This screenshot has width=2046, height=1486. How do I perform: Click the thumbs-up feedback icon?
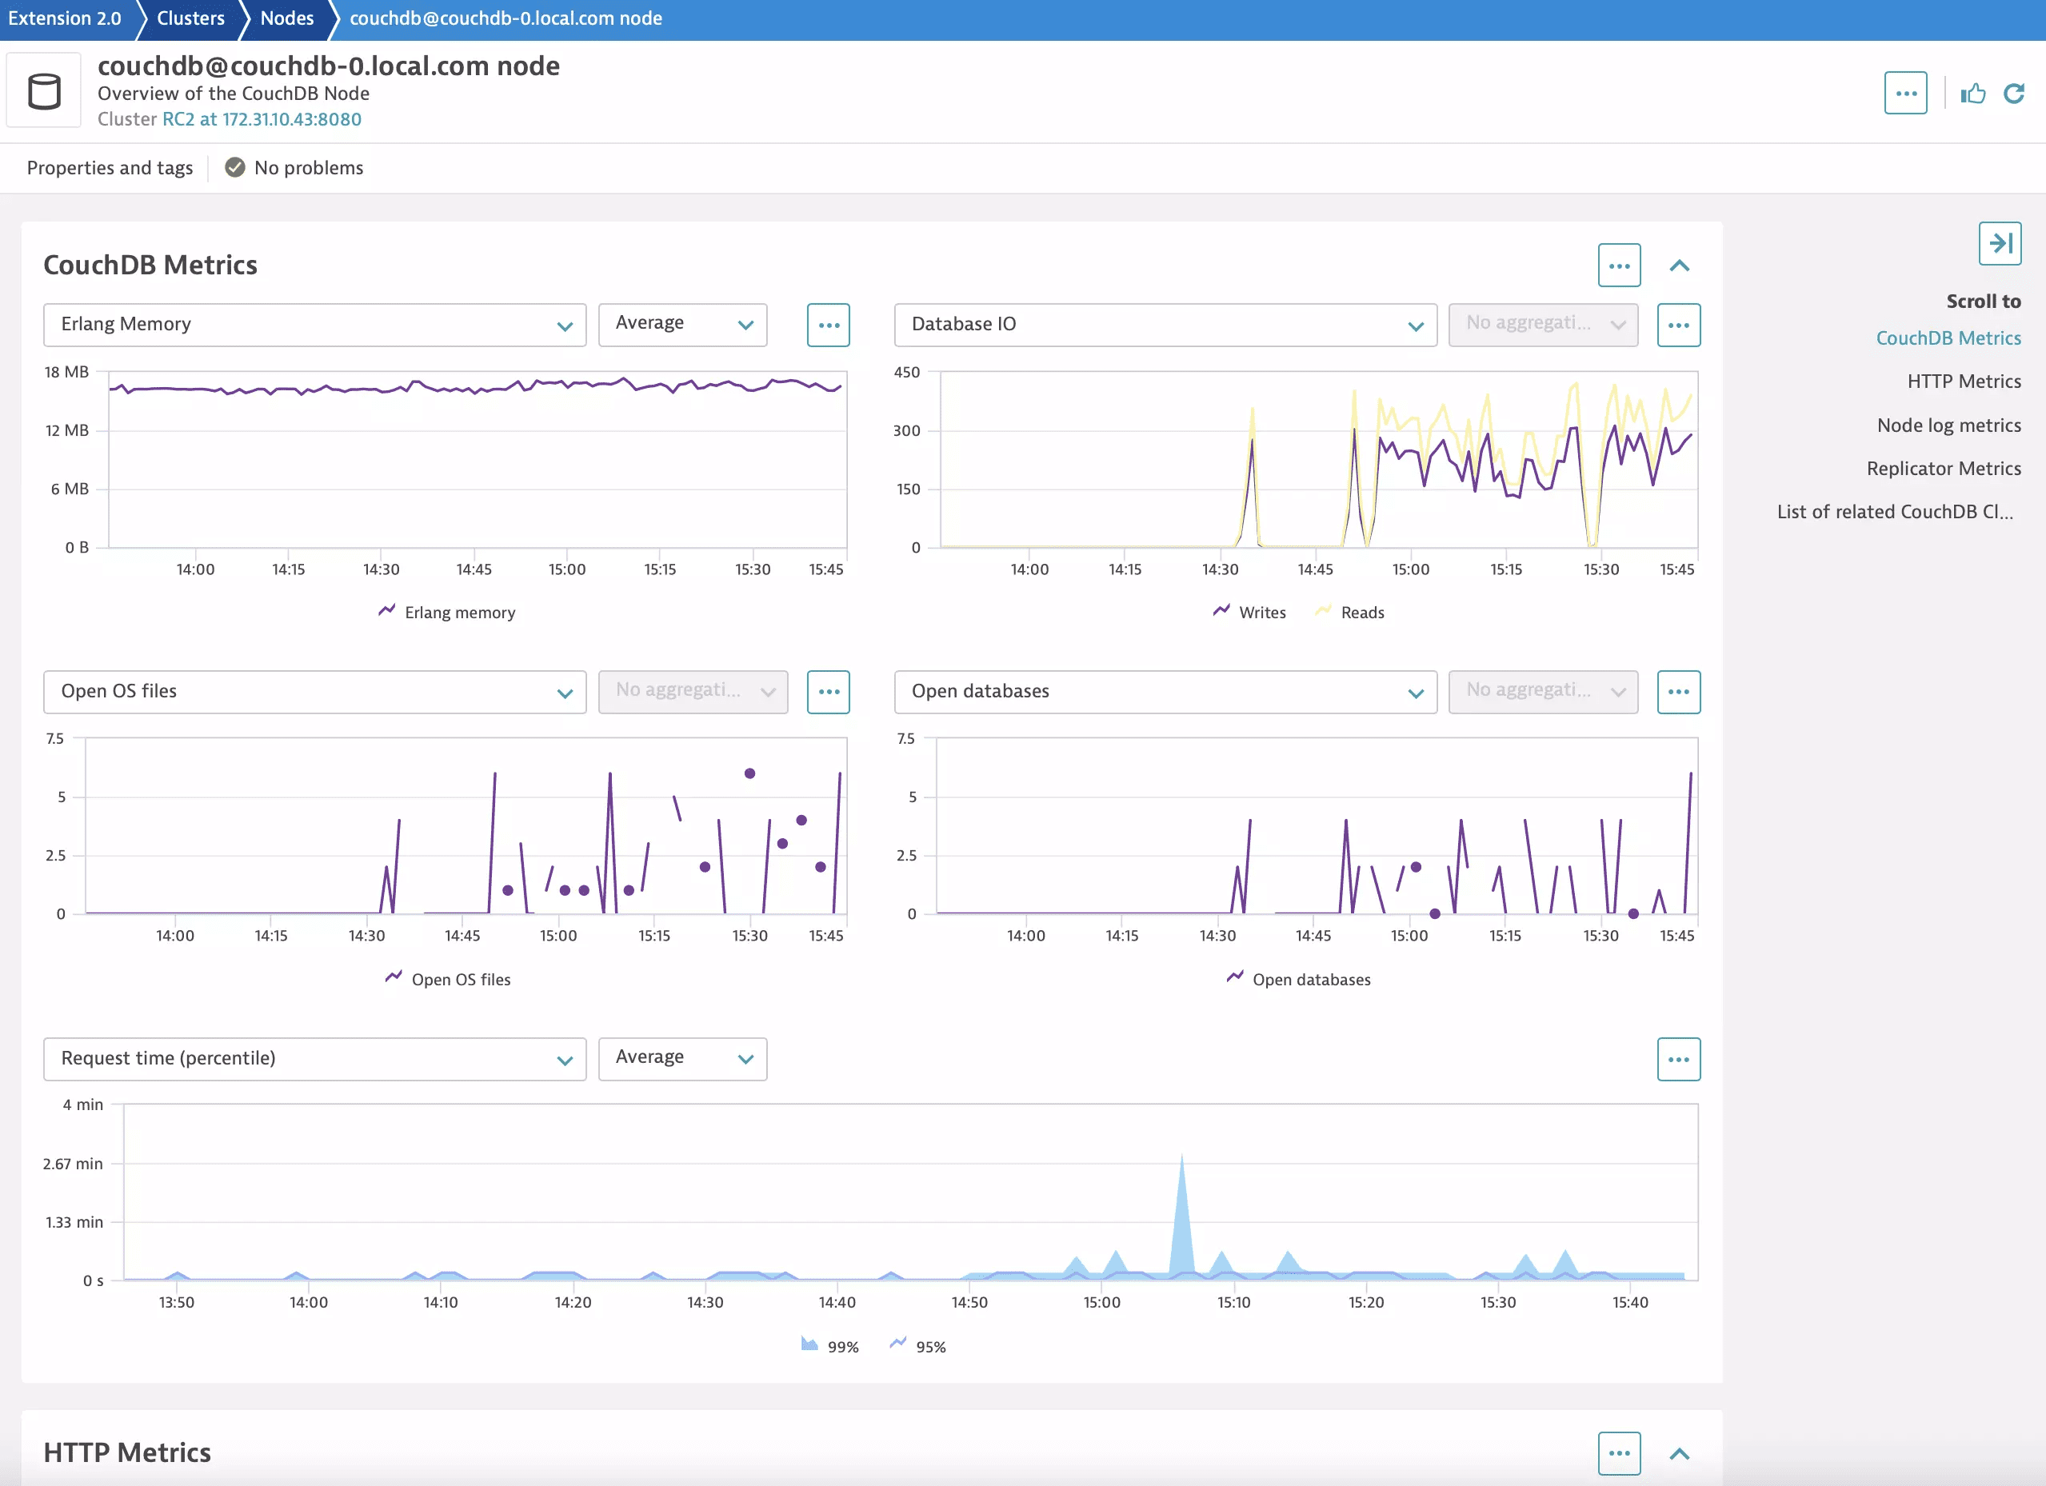pos(1973,94)
